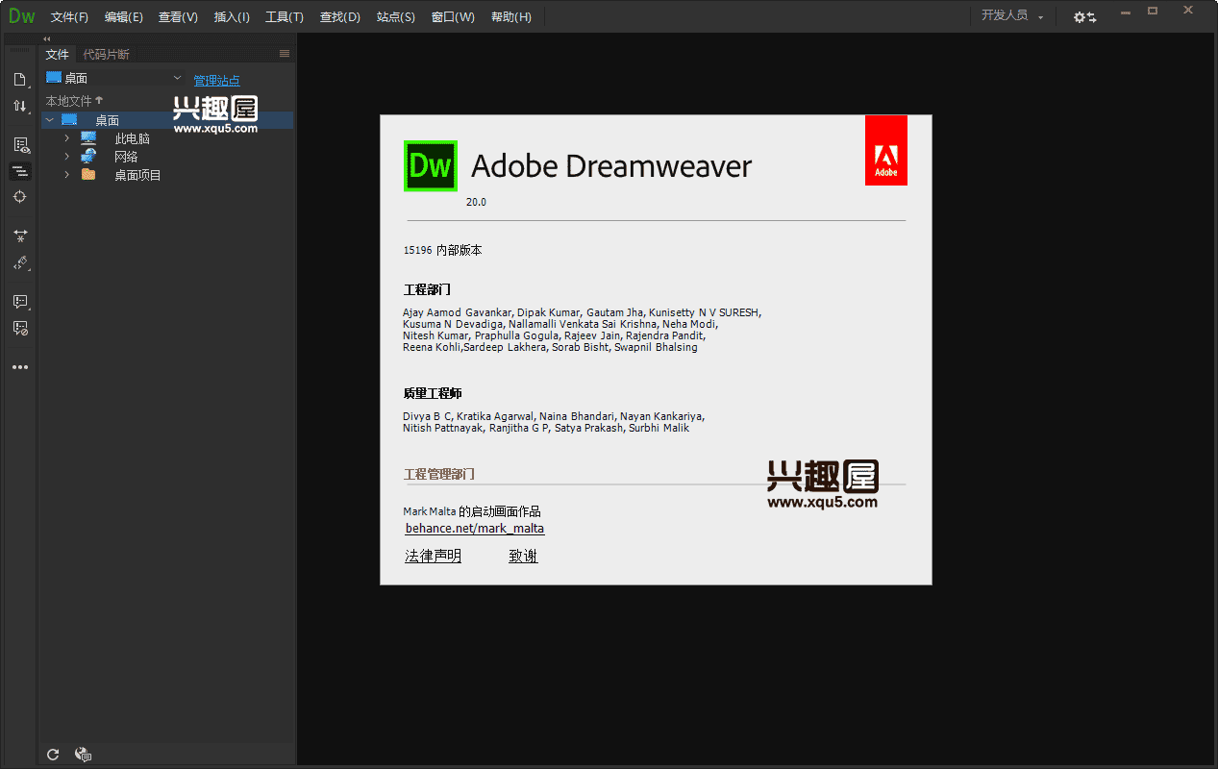Screen dimensions: 1218x769
Task: Select 桌面项目 label in file tree
Action: point(137,175)
